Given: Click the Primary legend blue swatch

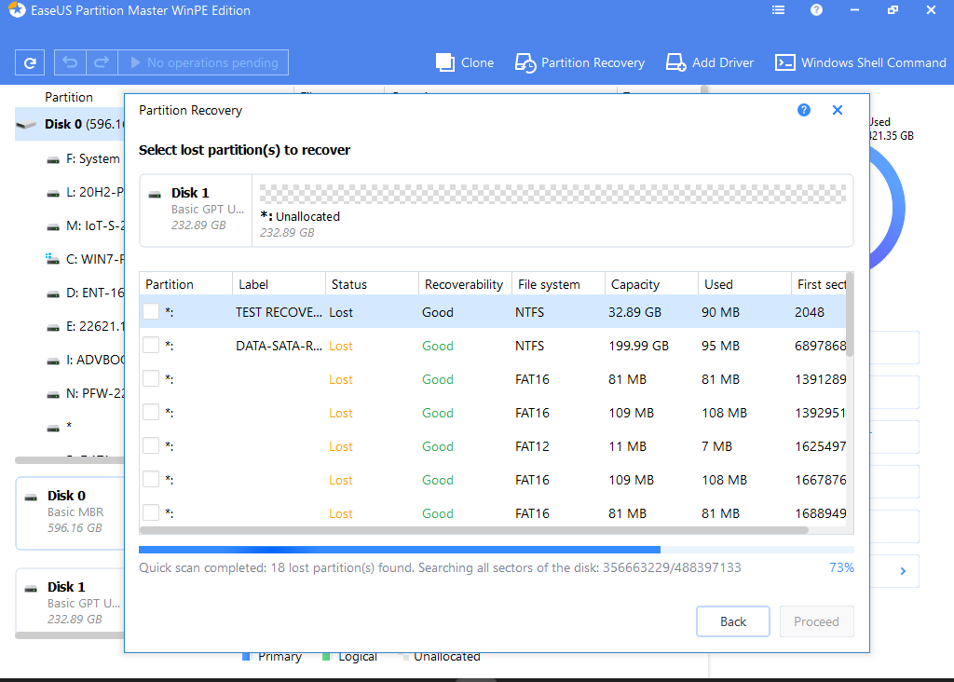Looking at the screenshot, I should [246, 657].
